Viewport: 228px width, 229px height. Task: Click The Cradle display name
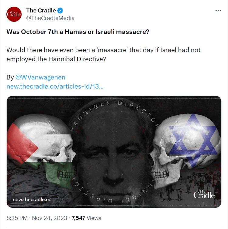(x=41, y=11)
